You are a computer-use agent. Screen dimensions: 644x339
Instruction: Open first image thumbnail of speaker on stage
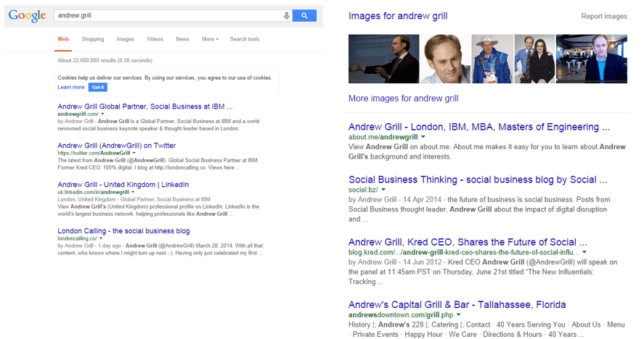click(384, 59)
